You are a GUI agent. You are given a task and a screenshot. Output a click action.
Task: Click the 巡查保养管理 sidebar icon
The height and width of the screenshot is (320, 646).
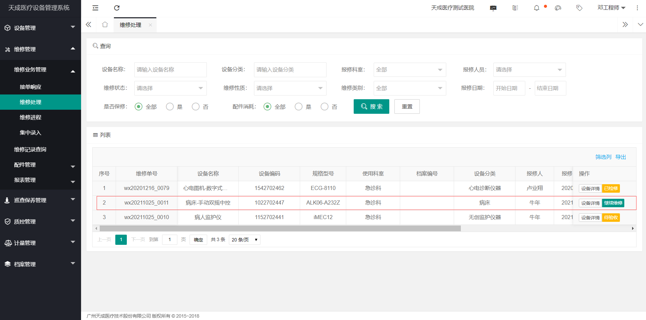7,200
